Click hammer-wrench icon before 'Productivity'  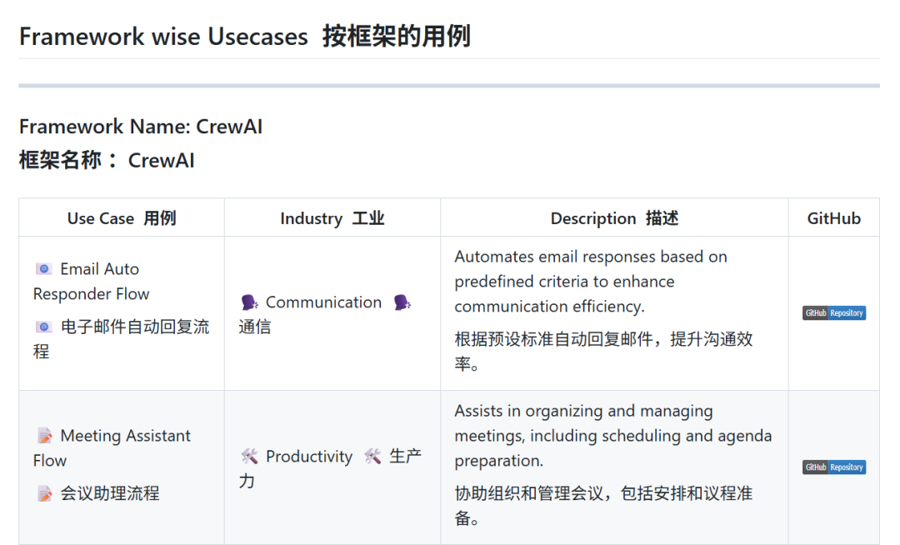(249, 457)
